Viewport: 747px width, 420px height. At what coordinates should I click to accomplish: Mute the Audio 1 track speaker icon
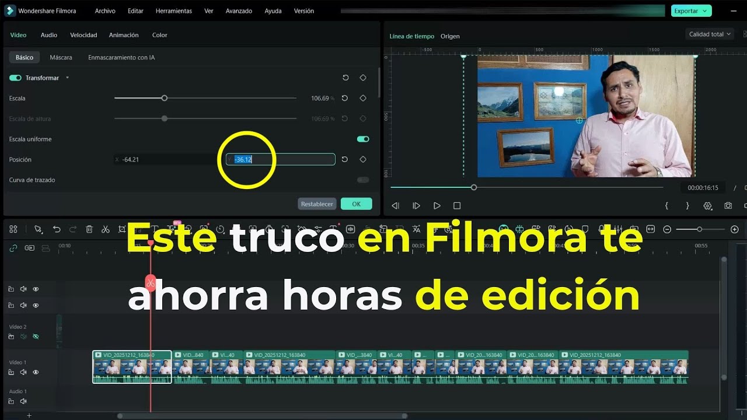point(23,401)
